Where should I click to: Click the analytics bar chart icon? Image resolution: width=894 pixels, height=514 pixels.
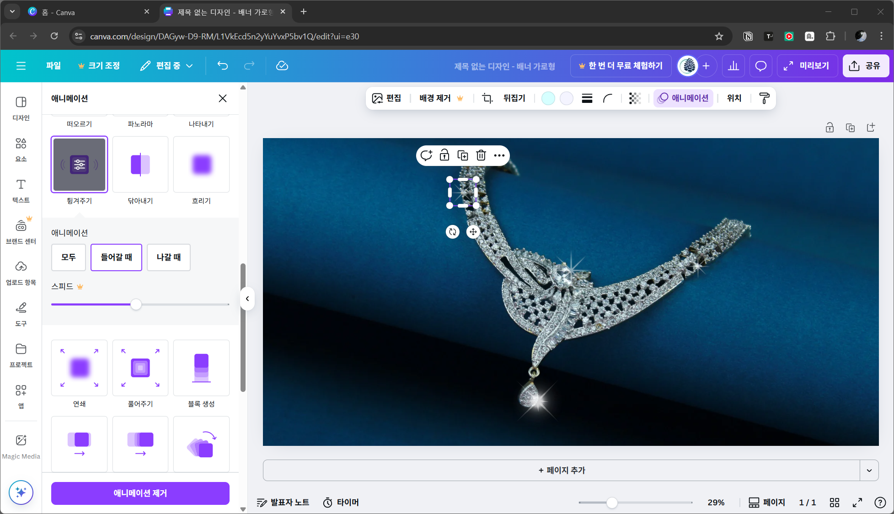click(x=733, y=66)
